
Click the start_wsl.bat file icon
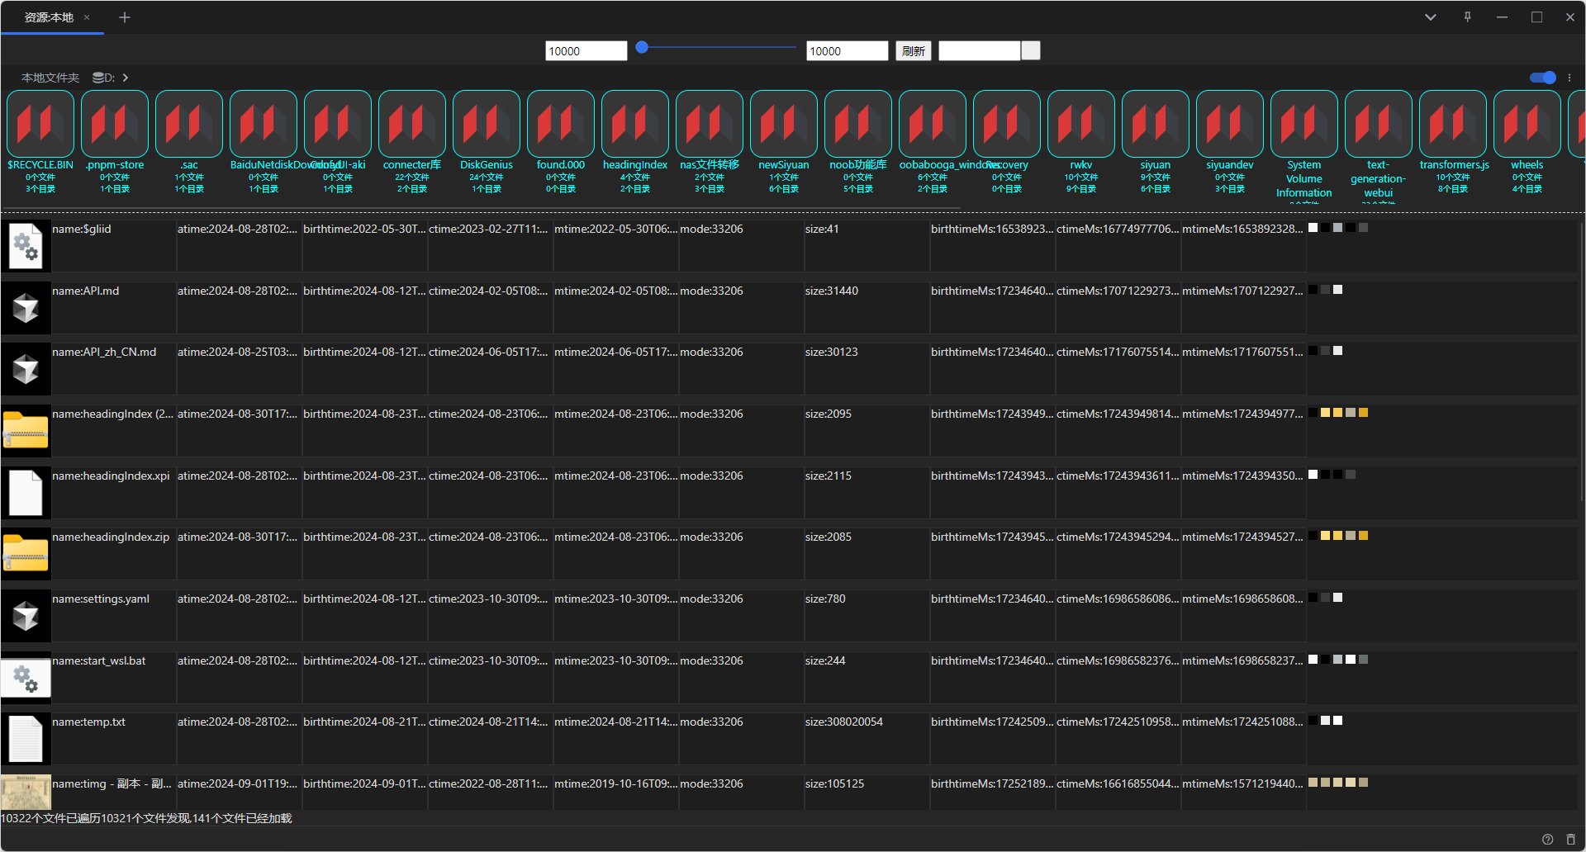pos(26,678)
